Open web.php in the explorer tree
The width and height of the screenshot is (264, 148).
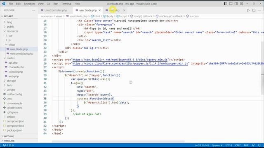(19, 76)
